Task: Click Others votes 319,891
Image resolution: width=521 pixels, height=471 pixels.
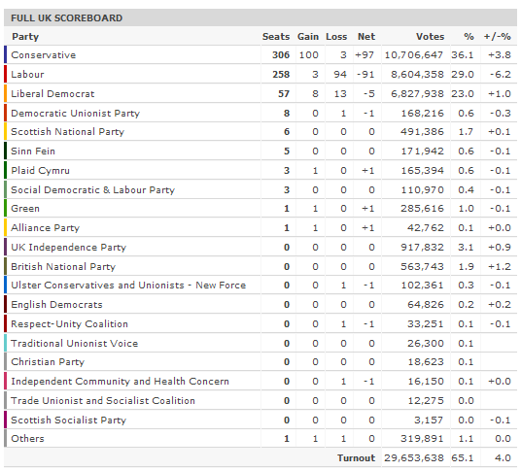Action: (x=422, y=439)
